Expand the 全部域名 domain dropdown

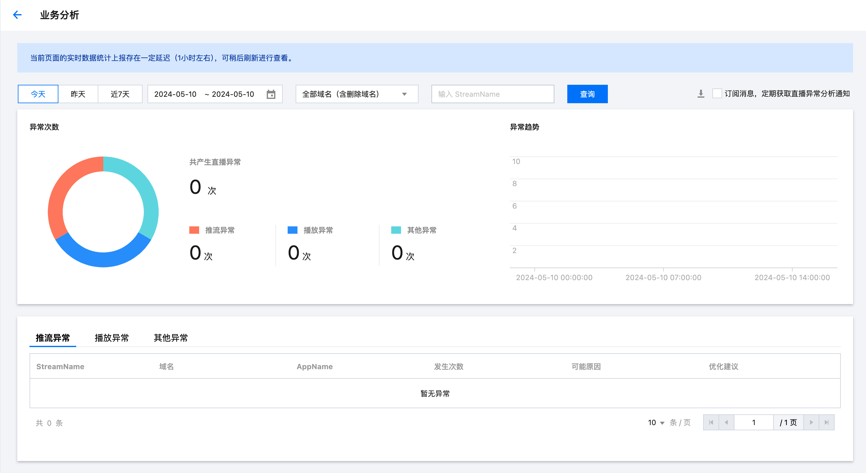356,94
